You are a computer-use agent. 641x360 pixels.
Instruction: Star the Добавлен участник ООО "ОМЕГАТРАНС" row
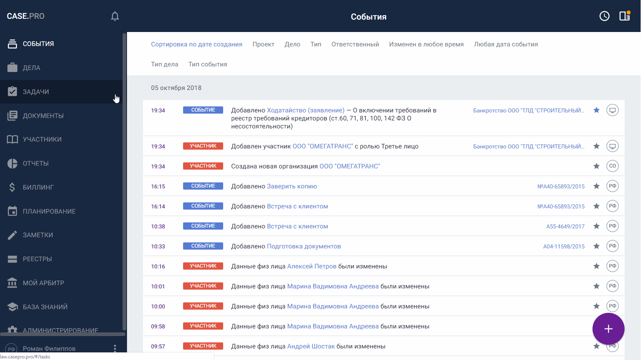[597, 146]
